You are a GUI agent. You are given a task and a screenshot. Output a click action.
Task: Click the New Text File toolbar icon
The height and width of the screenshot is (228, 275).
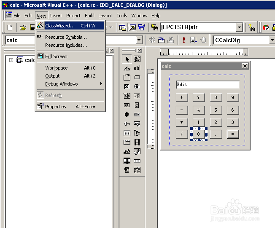(10, 27)
